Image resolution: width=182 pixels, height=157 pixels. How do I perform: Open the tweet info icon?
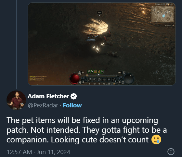pyautogui.click(x=171, y=151)
